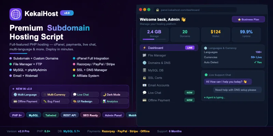Click the REST API tag pill
Screen dimensions: 273x136
(70, 115)
